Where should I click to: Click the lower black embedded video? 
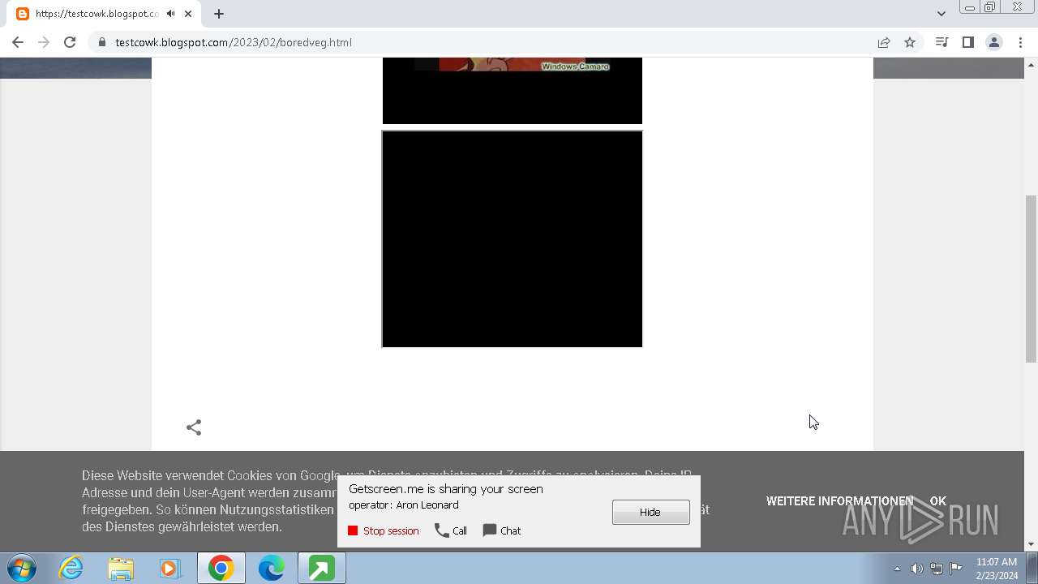(x=513, y=239)
